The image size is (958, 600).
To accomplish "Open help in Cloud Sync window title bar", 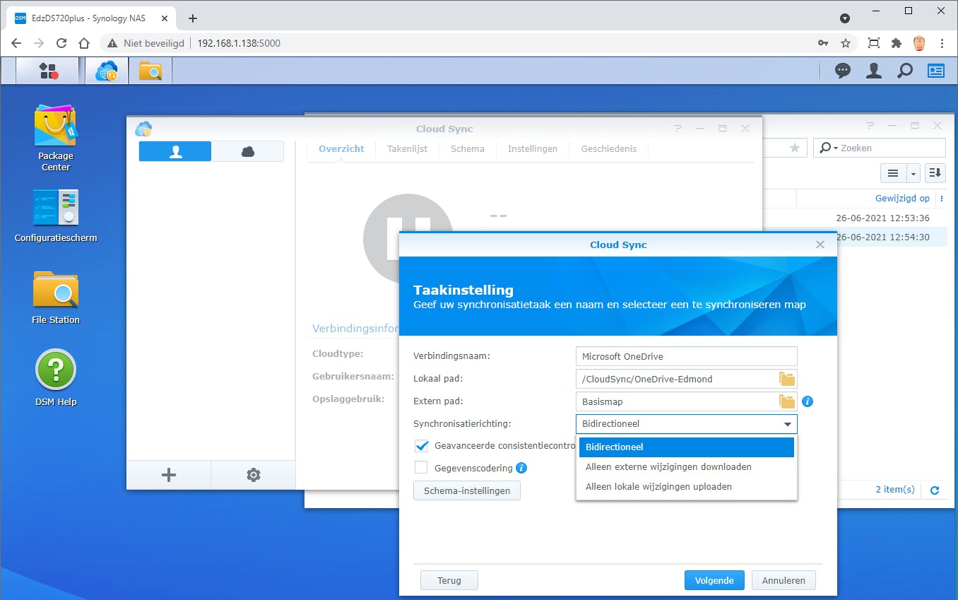I will point(678,129).
